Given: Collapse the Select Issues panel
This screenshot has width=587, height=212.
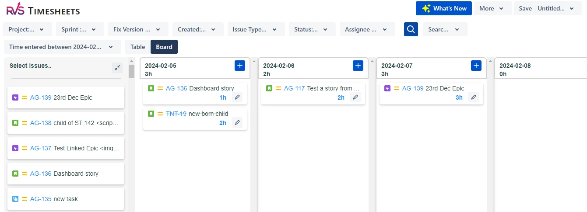Looking at the screenshot, I should coord(117,67).
